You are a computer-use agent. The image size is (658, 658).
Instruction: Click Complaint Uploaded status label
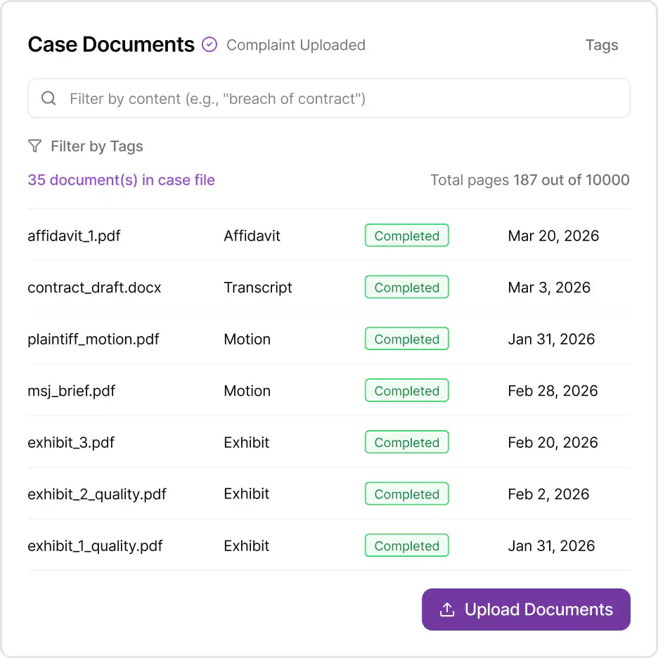[x=296, y=45]
